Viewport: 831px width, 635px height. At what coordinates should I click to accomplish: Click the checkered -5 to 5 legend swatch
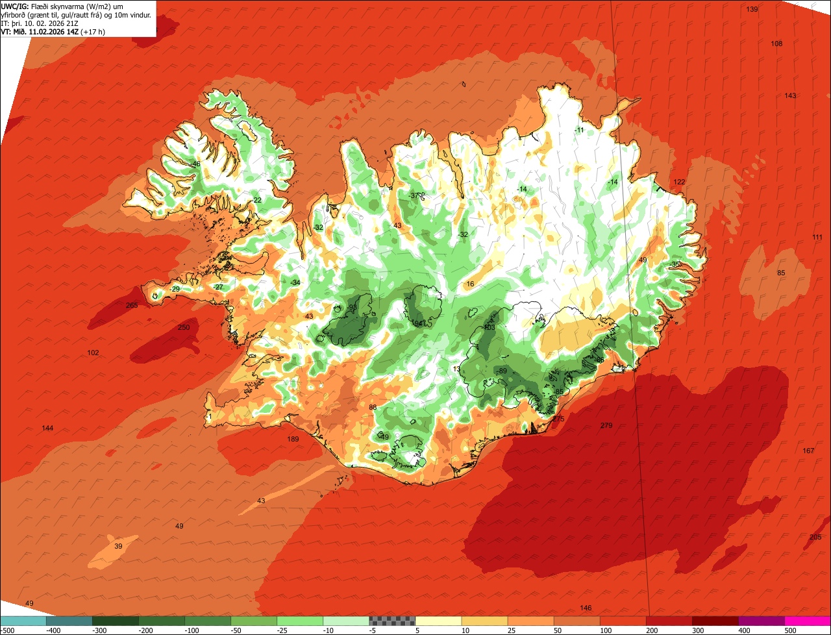pos(391,621)
